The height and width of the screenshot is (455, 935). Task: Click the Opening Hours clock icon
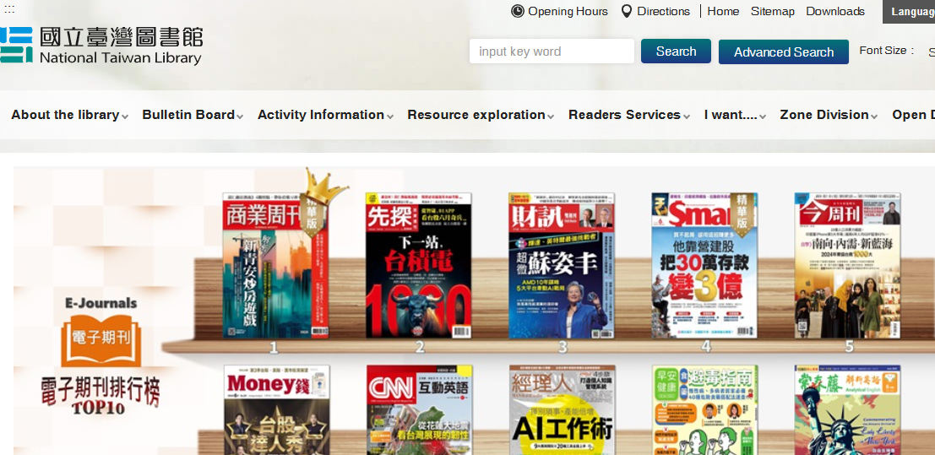[518, 11]
